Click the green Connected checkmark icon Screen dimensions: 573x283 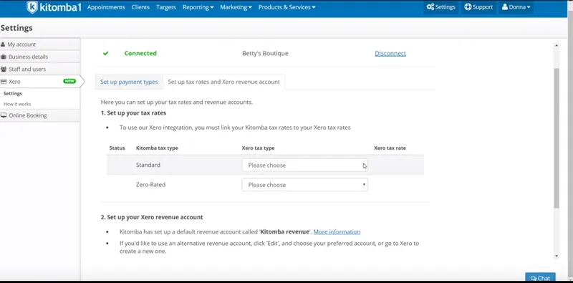tap(105, 54)
